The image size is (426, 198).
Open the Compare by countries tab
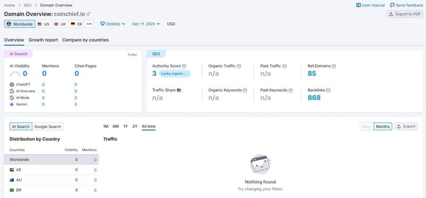tap(86, 40)
